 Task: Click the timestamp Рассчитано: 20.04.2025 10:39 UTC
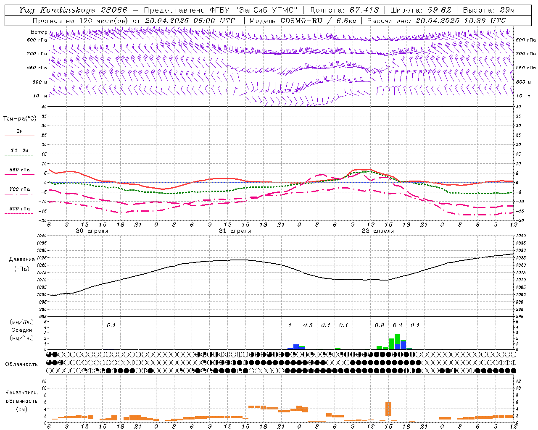[x=436, y=21]
